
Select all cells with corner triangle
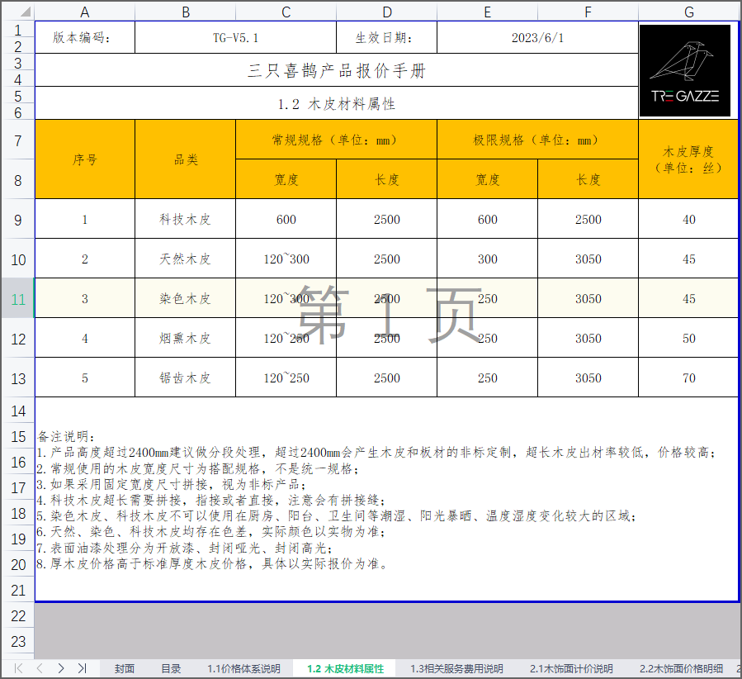[x=25, y=12]
